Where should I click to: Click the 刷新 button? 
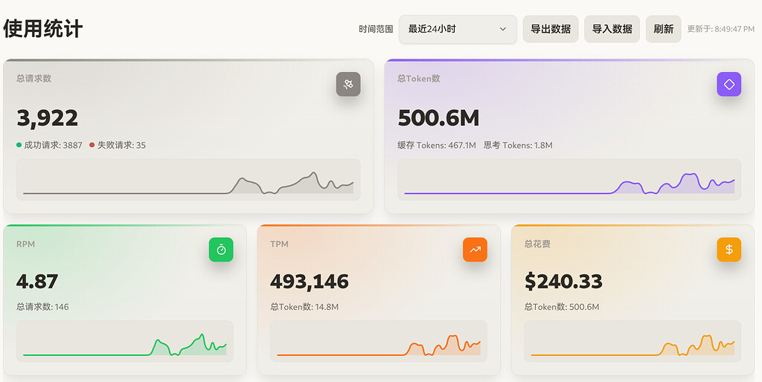[663, 29]
